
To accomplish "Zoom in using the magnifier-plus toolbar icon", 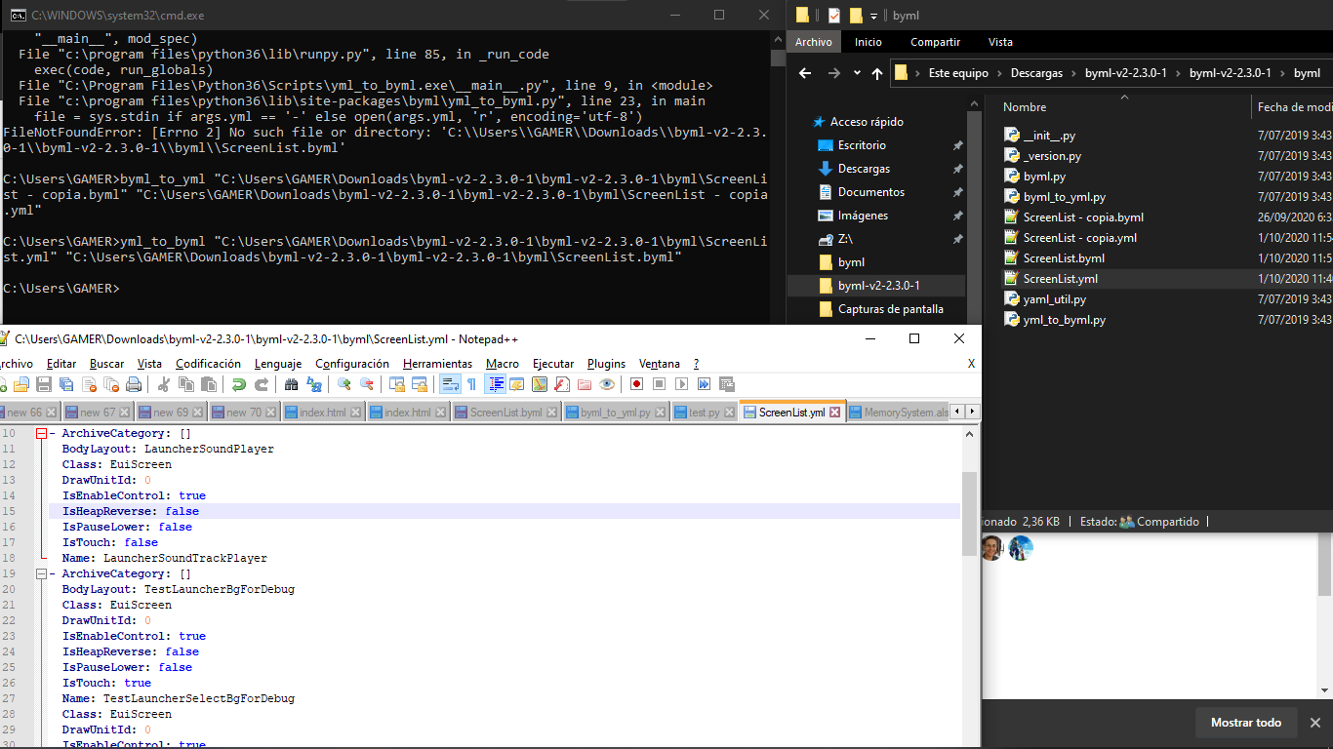I will pos(345,383).
